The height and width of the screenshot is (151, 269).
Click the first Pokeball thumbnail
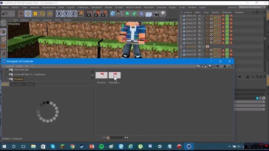(102, 75)
